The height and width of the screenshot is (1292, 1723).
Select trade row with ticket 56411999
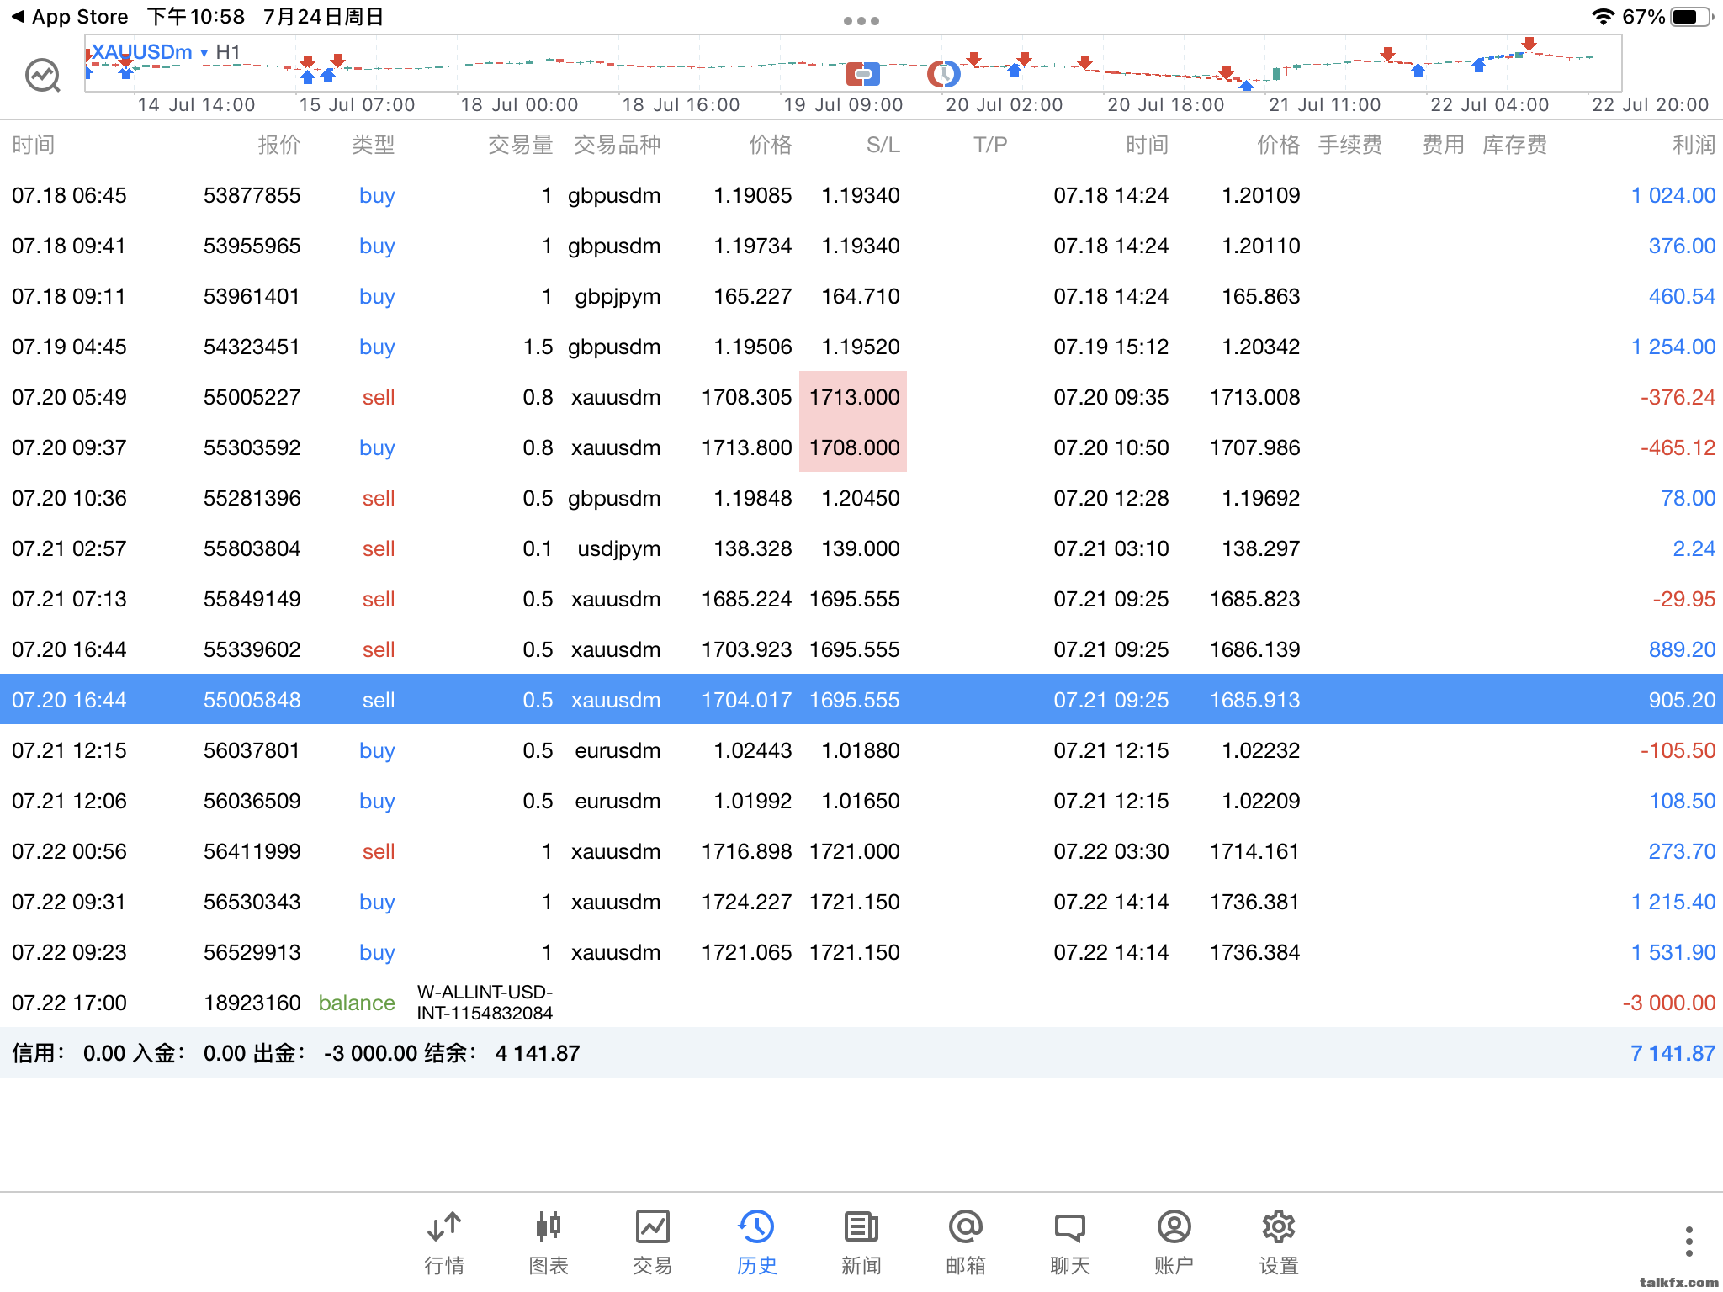pyautogui.click(x=861, y=851)
